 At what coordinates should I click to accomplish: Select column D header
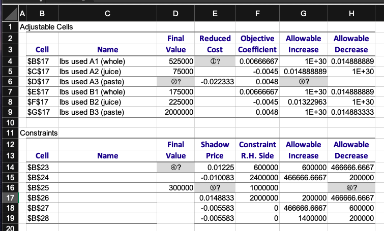tap(175, 13)
